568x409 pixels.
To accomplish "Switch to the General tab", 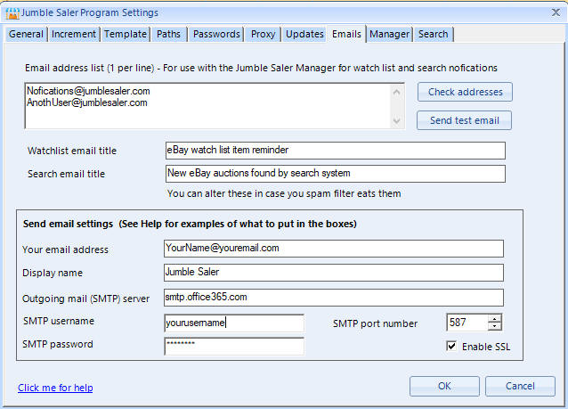I will [x=26, y=34].
